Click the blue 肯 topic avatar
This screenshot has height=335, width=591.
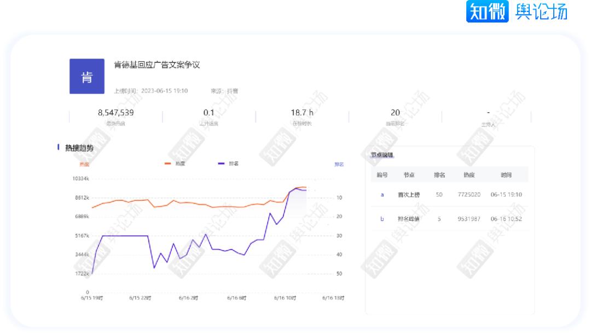pyautogui.click(x=86, y=76)
